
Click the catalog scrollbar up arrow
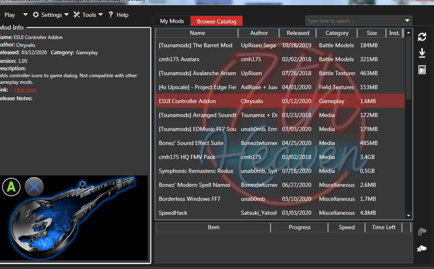(409, 33)
